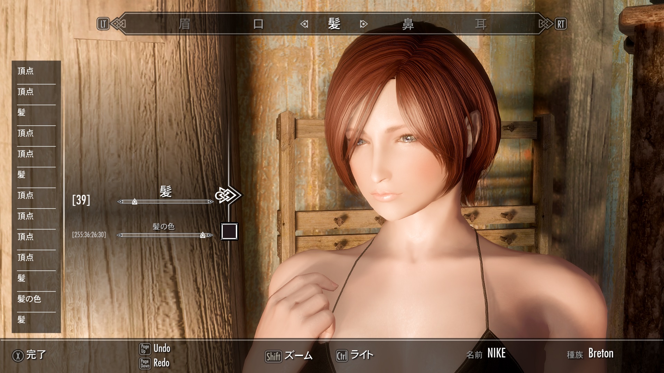Click the 髪の色 slider's left decrease arrow

point(120,235)
